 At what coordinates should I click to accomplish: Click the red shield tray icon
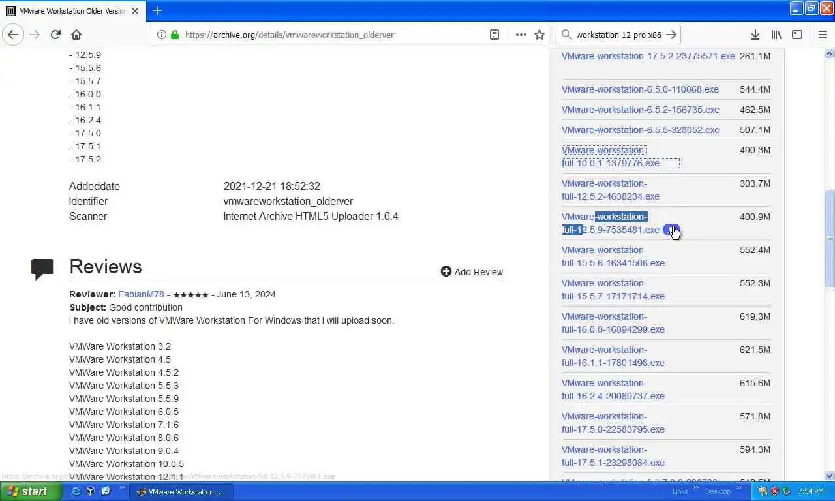click(774, 491)
